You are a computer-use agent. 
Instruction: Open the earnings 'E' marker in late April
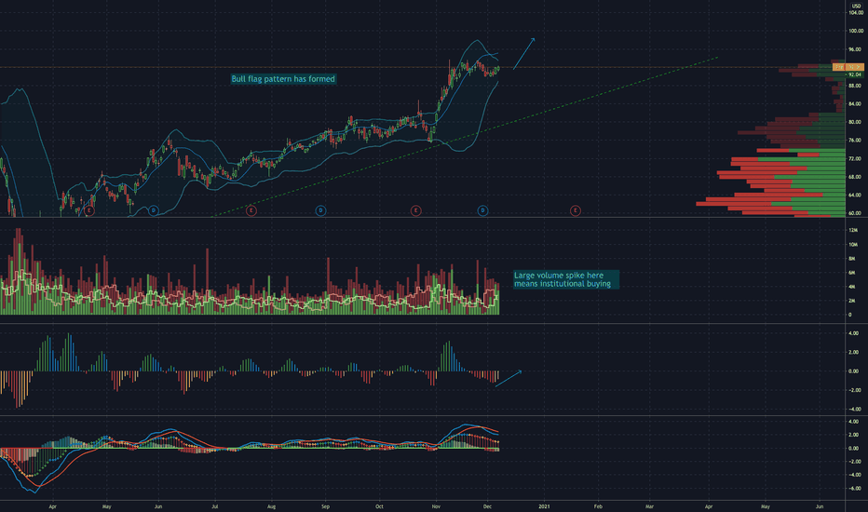(89, 210)
